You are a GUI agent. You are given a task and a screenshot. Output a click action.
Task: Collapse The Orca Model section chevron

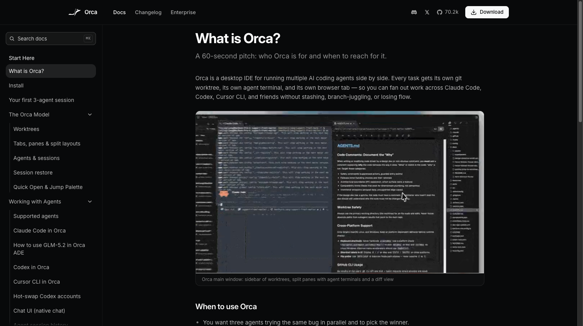click(90, 115)
